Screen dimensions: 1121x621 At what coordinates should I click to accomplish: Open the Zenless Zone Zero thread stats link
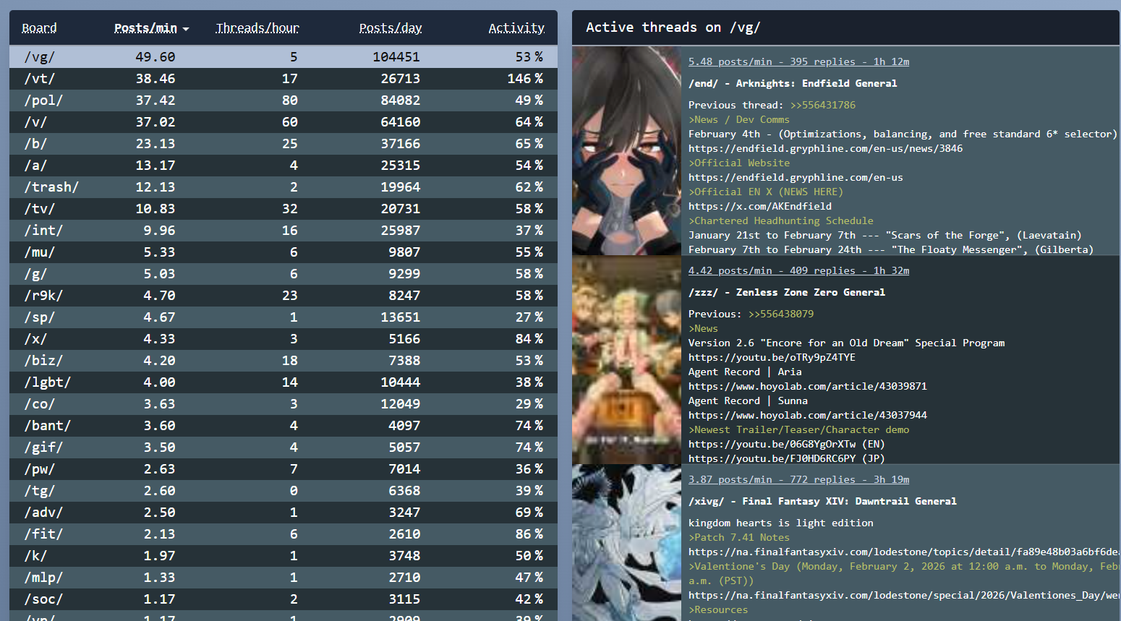click(798, 270)
